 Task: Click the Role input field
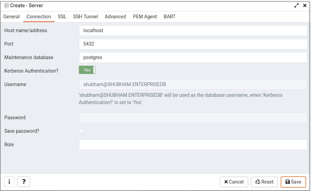193,145
